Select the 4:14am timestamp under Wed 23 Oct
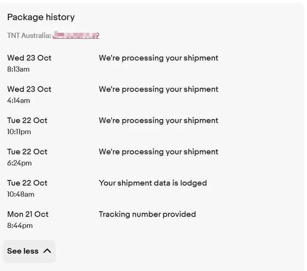 18,100
